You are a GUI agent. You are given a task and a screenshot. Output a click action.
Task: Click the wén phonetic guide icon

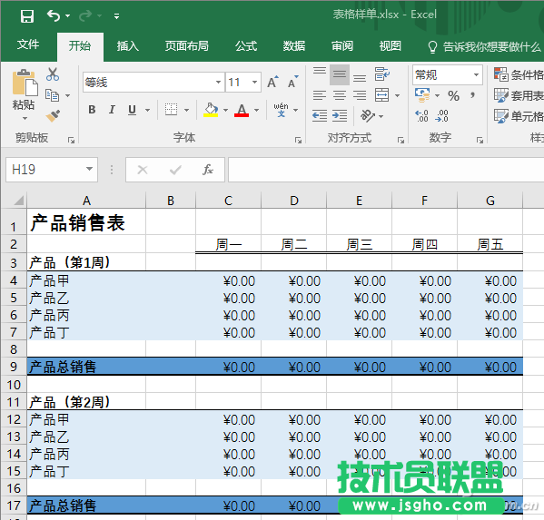pyautogui.click(x=281, y=110)
